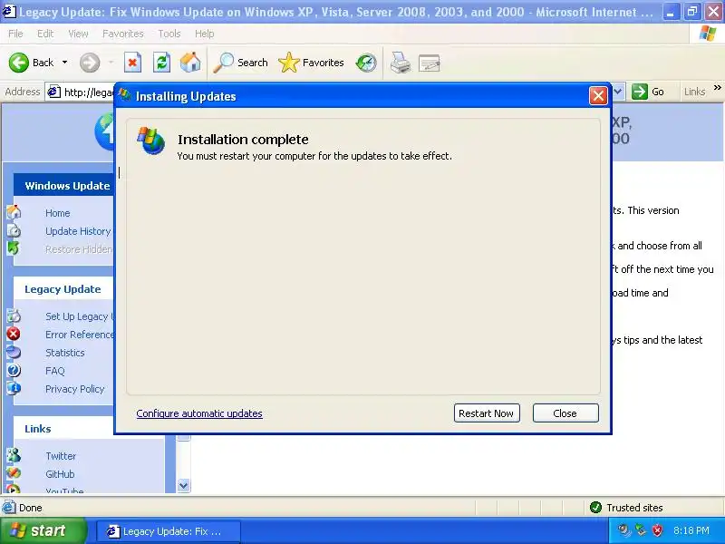Click the Close button in dialog
The width and height of the screenshot is (725, 544).
point(565,413)
